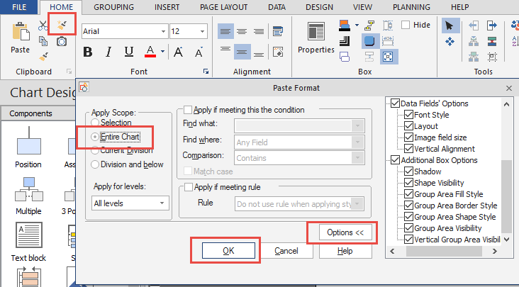Open the Font group dialog launcher
Image resolution: width=519 pixels, height=287 pixels.
206,72
